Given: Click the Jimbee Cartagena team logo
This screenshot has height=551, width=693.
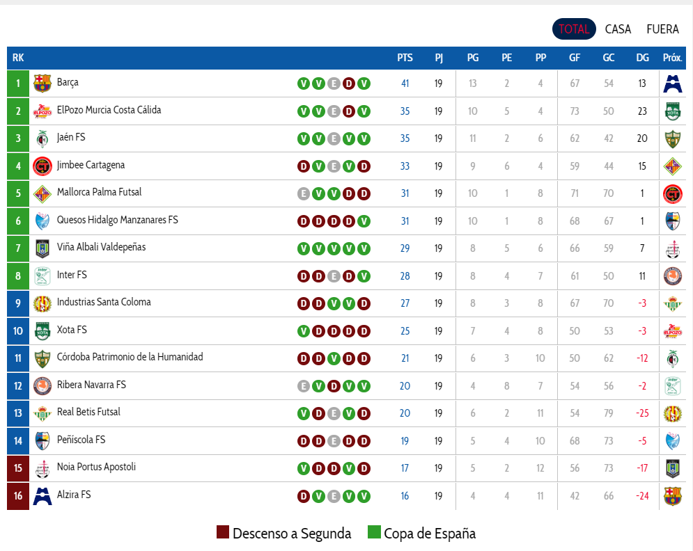Looking at the screenshot, I should click(42, 166).
